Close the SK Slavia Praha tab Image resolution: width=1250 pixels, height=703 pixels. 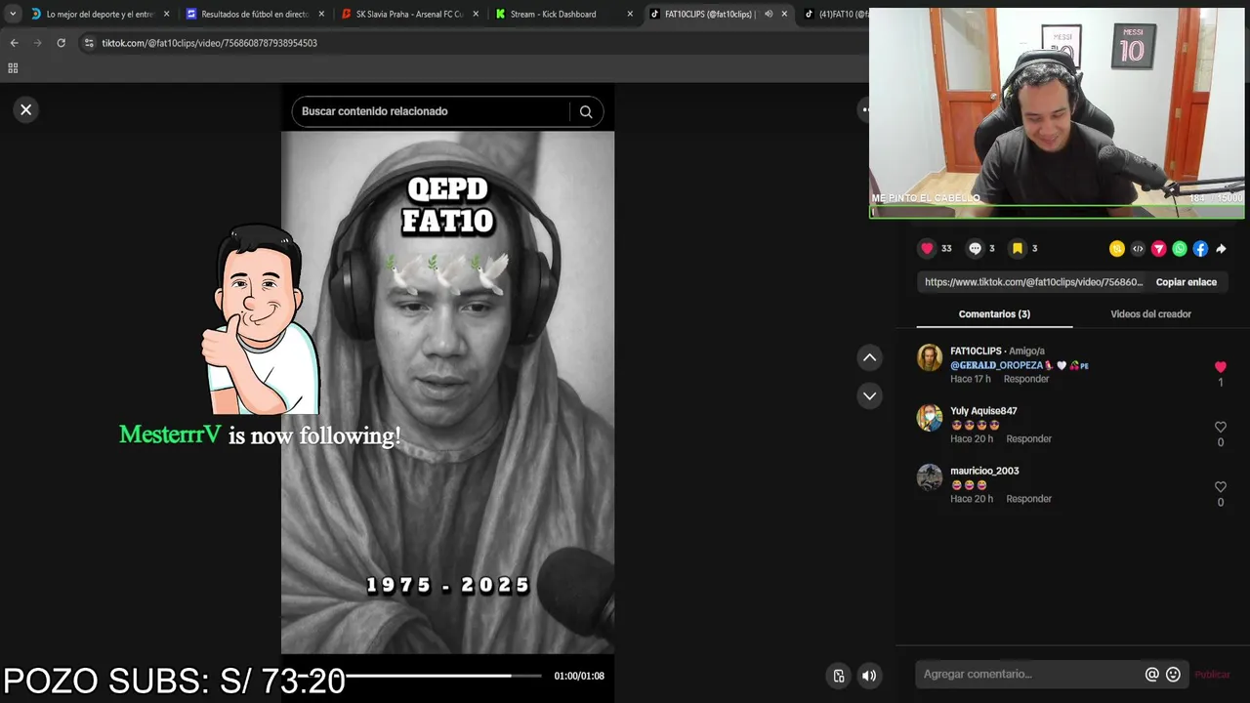(476, 14)
